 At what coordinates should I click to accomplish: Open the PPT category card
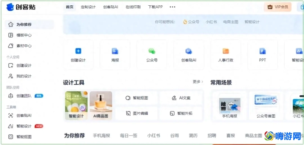[x=263, y=55]
